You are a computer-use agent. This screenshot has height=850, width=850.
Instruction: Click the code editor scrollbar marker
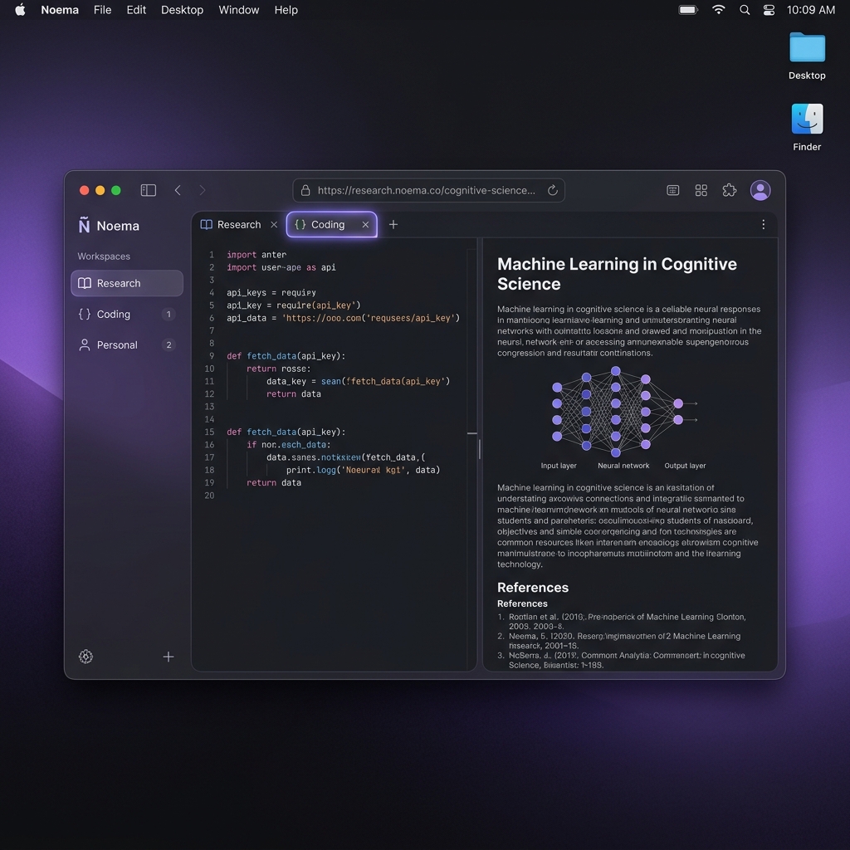(x=472, y=433)
